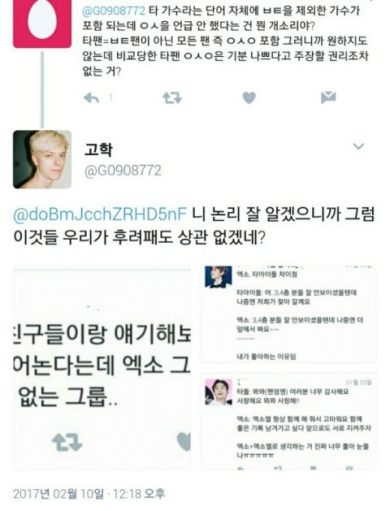Image resolution: width=390 pixels, height=511 pixels.
Task: Tap the reply count number next to the reply arrow
Action: coord(110,97)
